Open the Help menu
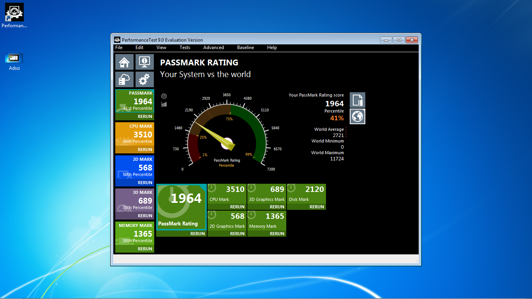This screenshot has height=299, width=532. (272, 47)
